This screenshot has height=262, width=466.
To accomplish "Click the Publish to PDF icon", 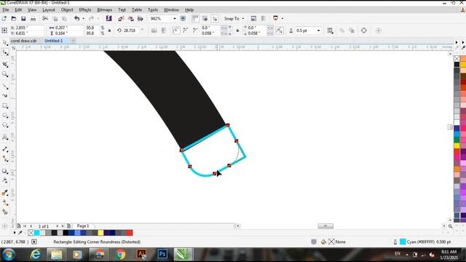I will 140,19.
